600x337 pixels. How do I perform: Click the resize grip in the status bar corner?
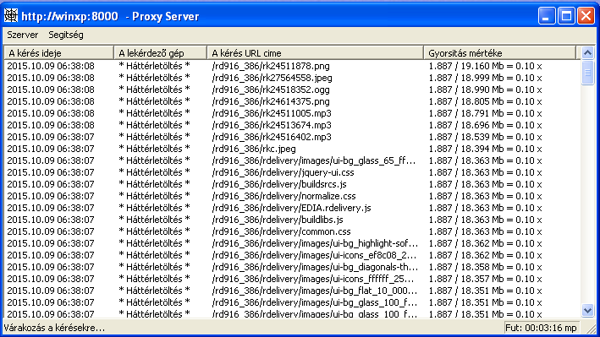pyautogui.click(x=592, y=329)
